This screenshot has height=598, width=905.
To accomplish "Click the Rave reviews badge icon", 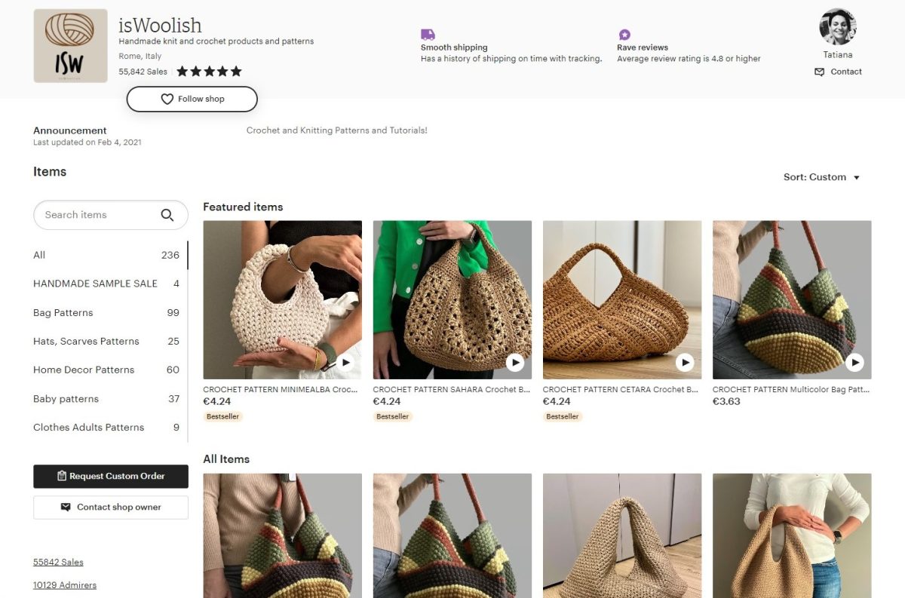I will click(x=624, y=35).
